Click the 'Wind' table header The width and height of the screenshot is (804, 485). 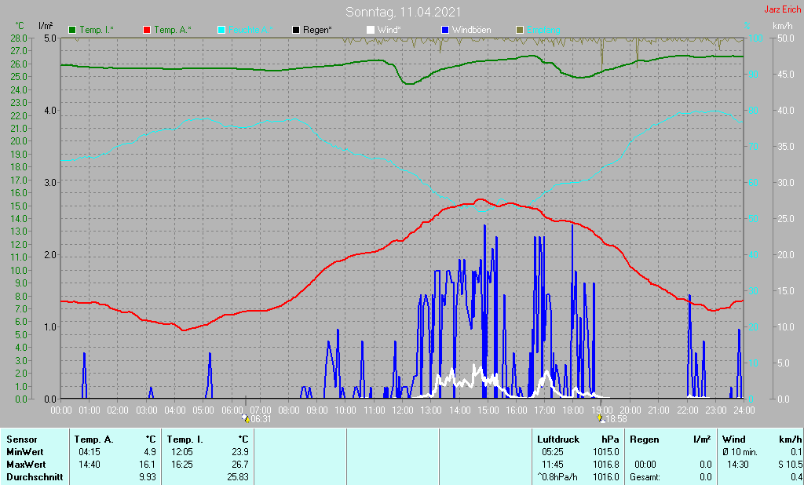coord(733,439)
